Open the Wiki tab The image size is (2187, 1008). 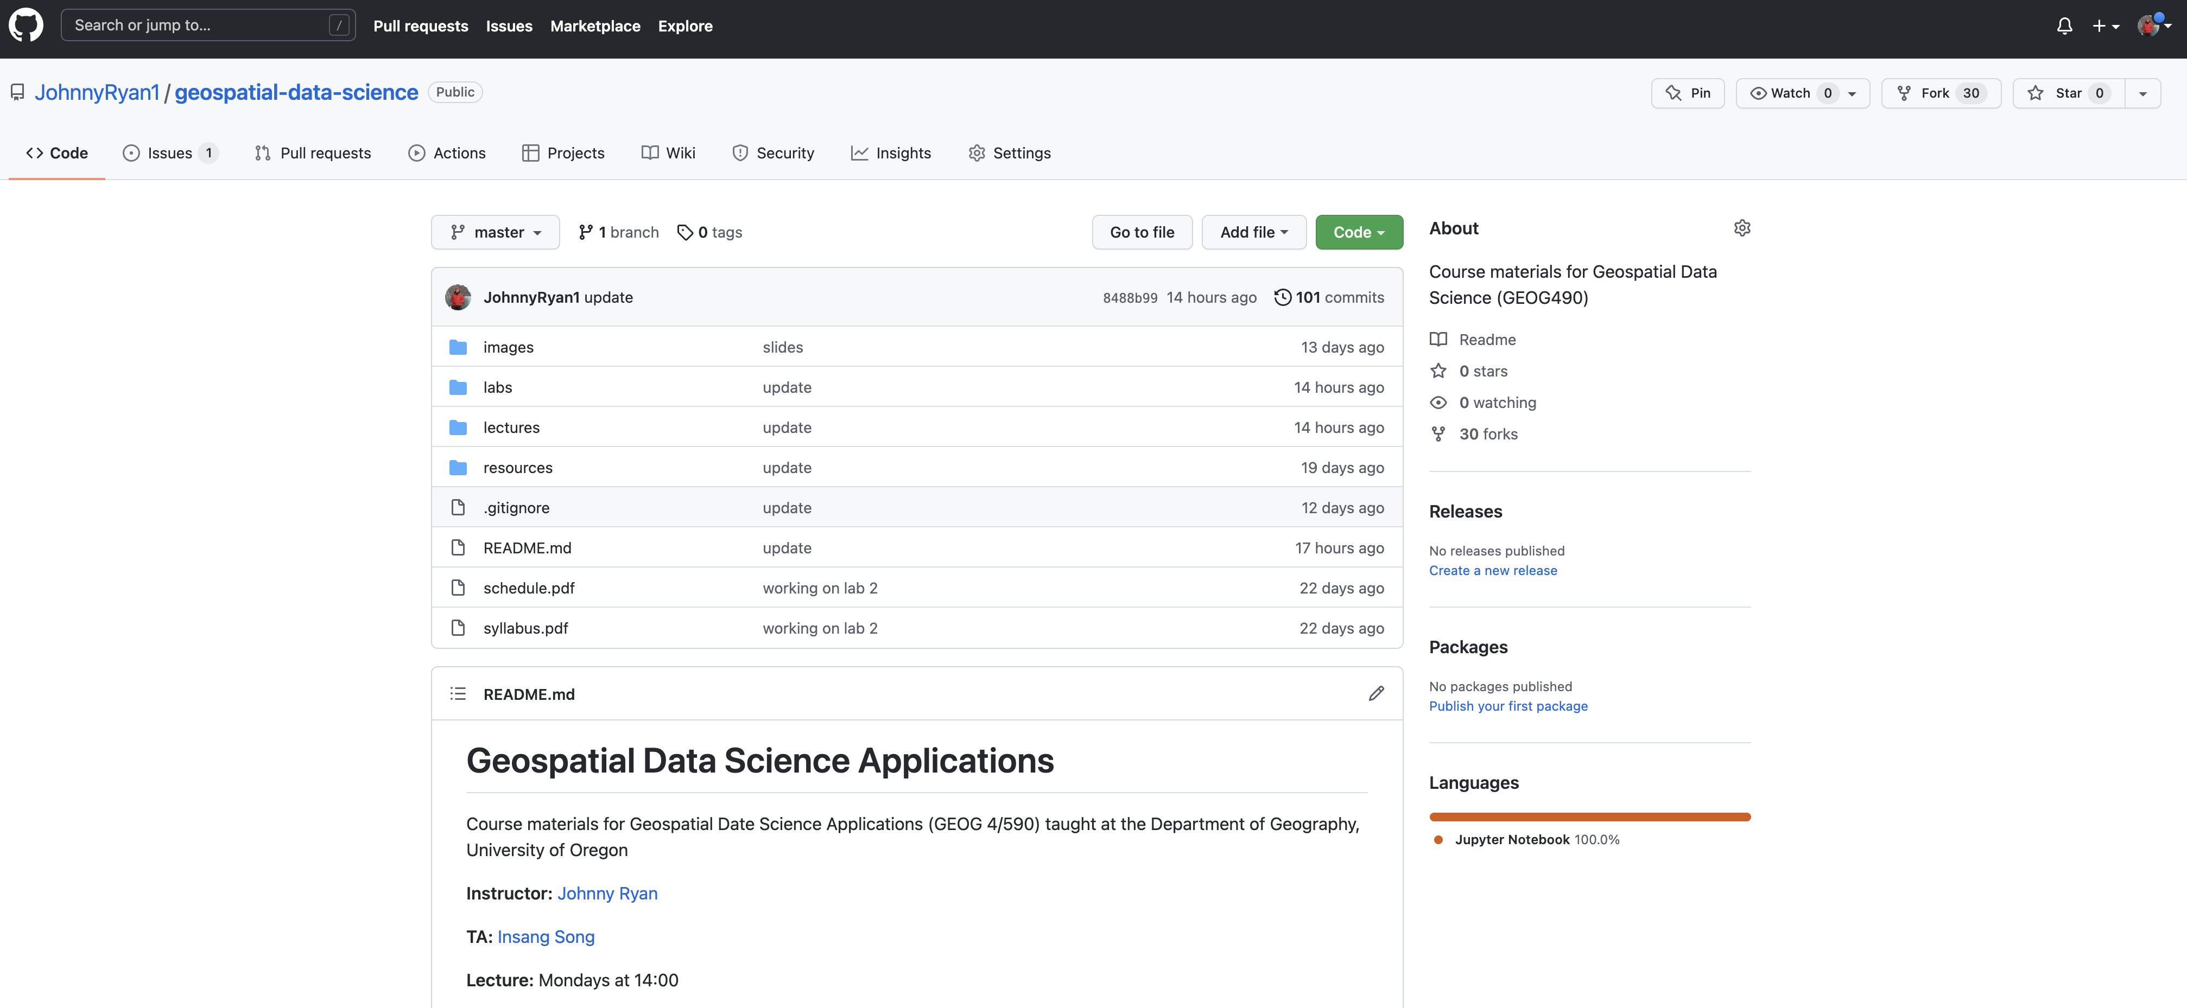pos(668,153)
